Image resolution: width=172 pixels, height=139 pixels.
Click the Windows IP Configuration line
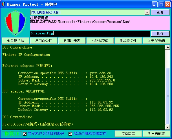[x=26, y=55]
